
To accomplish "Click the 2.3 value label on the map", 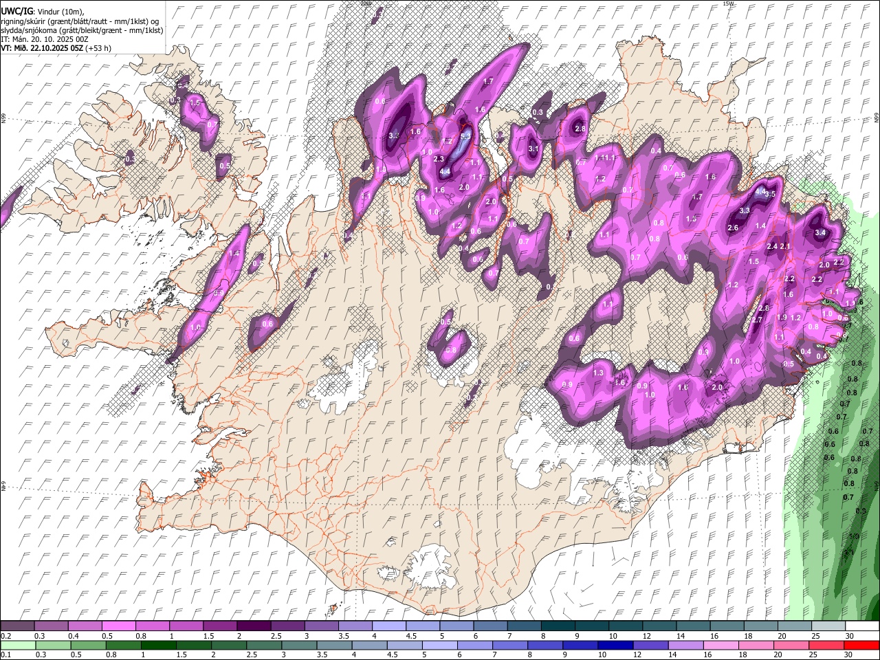I will tap(439, 159).
